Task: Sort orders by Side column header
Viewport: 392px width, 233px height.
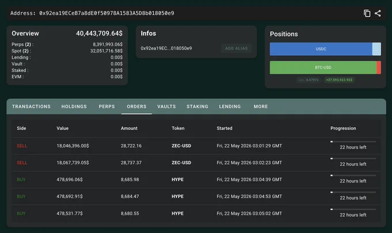Action: click(21, 128)
